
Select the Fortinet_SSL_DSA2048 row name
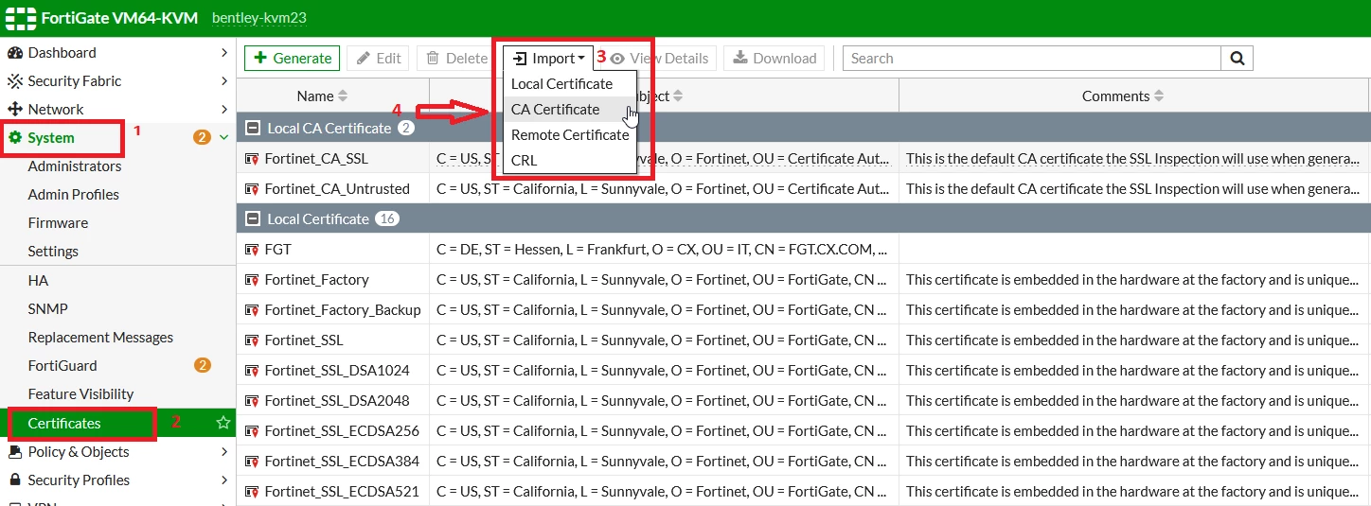pyautogui.click(x=337, y=401)
